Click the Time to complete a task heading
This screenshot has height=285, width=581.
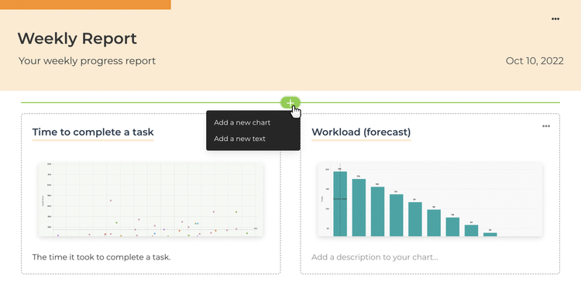pyautogui.click(x=93, y=132)
